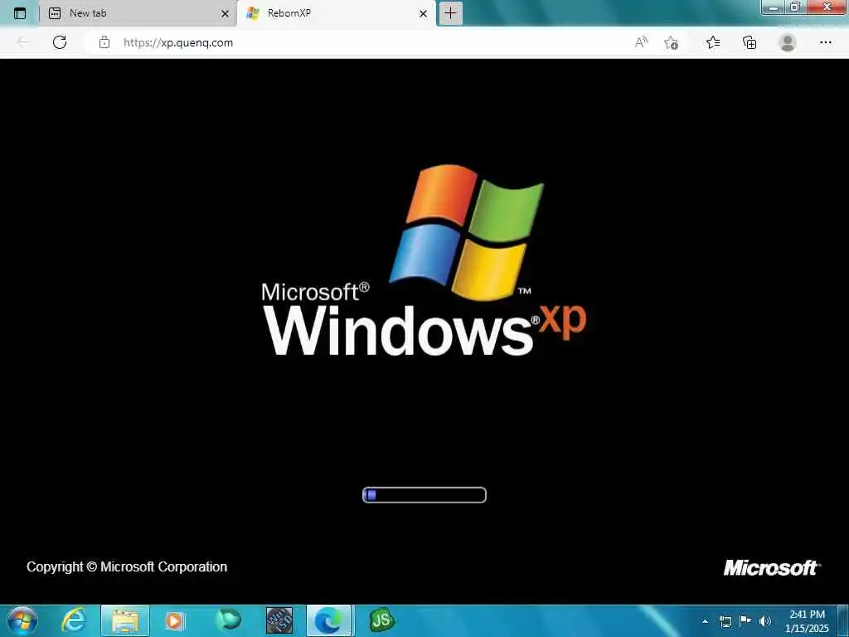Open the ISO tool taskbar icon
Image resolution: width=849 pixels, height=637 pixels.
tap(279, 620)
